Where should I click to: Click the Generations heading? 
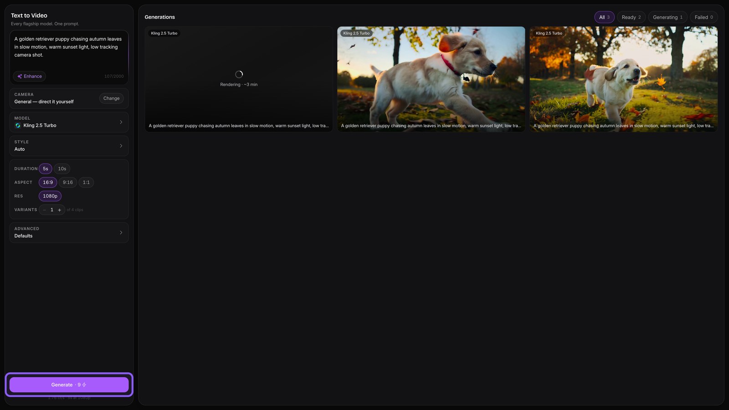click(x=159, y=17)
